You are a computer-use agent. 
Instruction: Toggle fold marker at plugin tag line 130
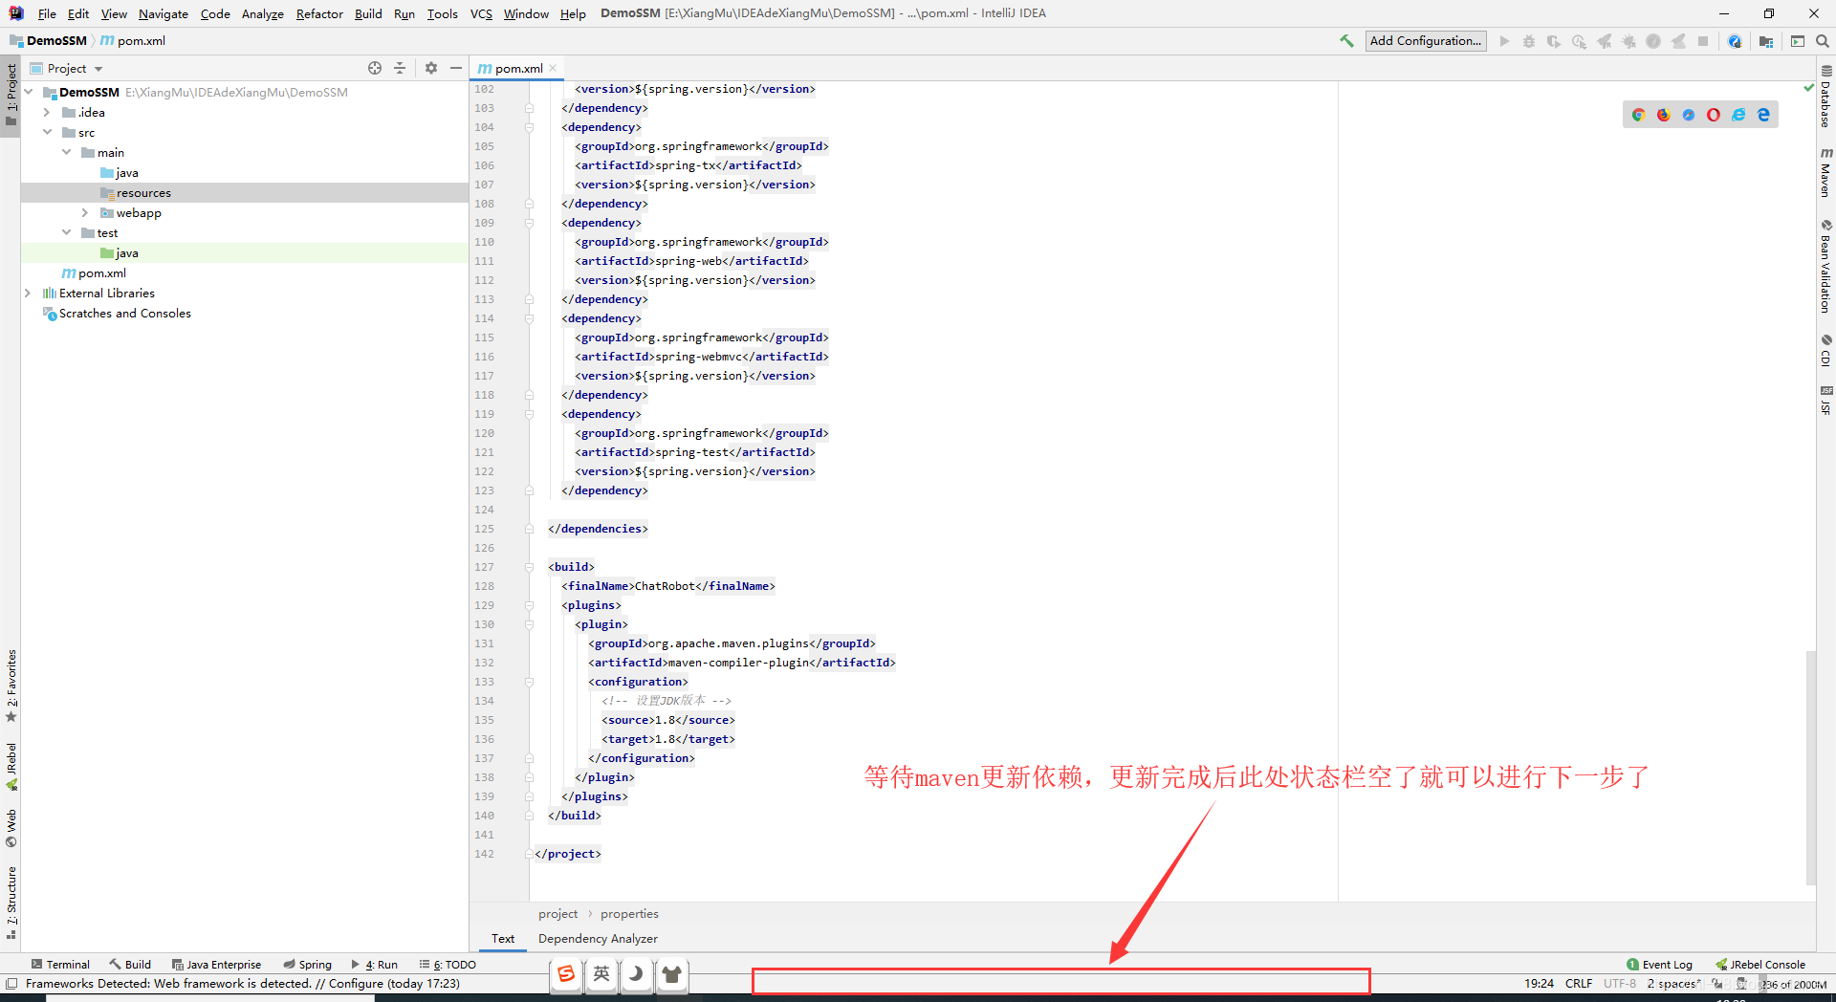tap(529, 624)
